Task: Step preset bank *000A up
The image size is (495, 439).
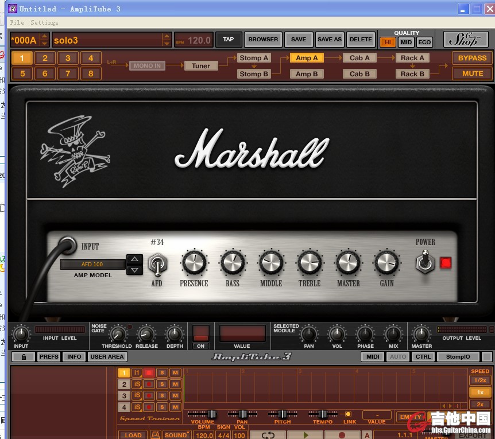Action: tap(45, 37)
